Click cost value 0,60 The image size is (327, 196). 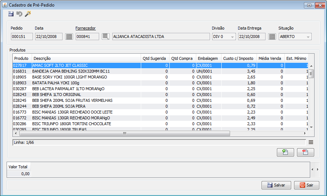pyautogui.click(x=251, y=95)
